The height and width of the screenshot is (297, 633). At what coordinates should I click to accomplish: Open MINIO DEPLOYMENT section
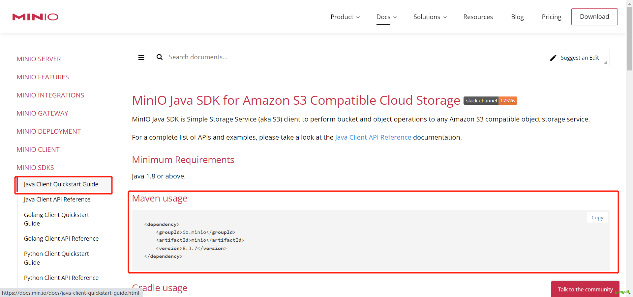coord(49,131)
